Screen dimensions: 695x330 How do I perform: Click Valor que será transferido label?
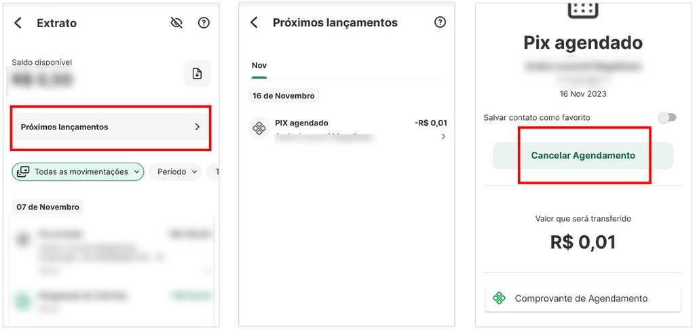click(x=583, y=218)
